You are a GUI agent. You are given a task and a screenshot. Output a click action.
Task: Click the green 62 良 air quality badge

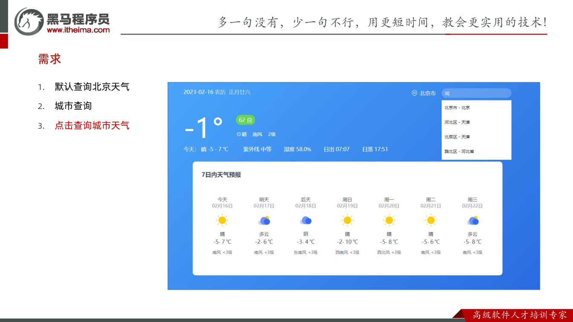pyautogui.click(x=246, y=120)
